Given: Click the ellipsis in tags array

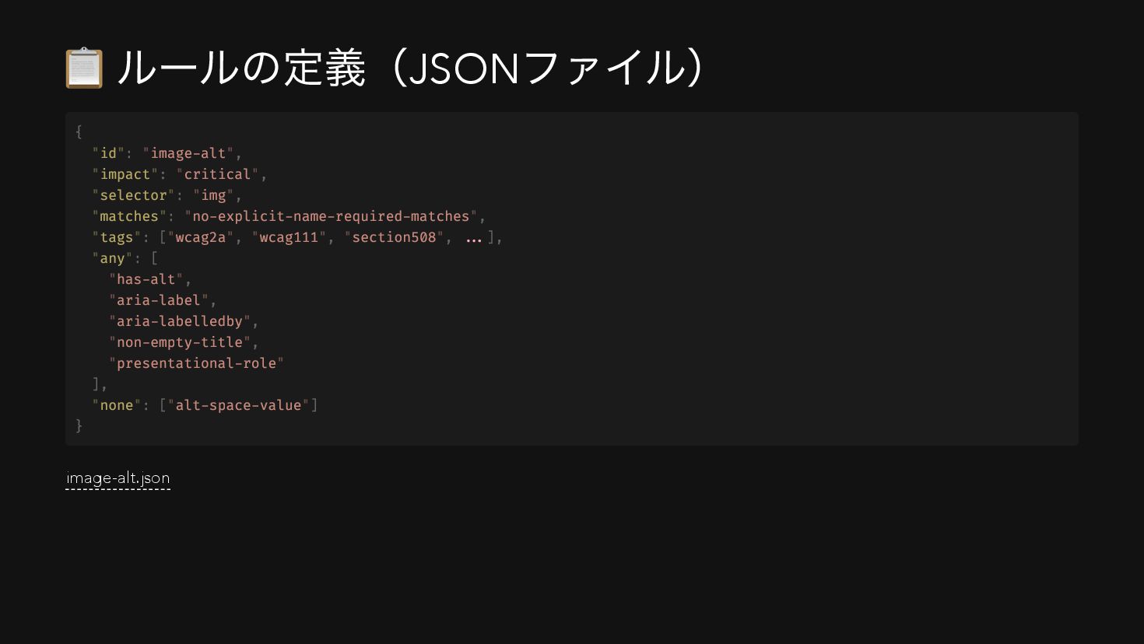Looking at the screenshot, I should pyautogui.click(x=474, y=240).
